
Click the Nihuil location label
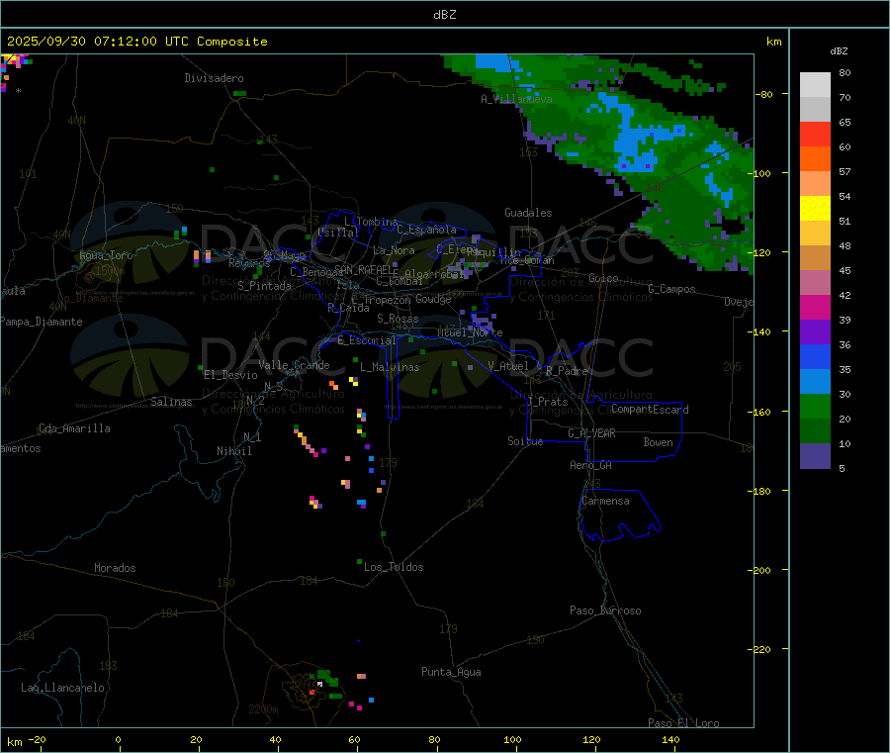click(x=234, y=451)
